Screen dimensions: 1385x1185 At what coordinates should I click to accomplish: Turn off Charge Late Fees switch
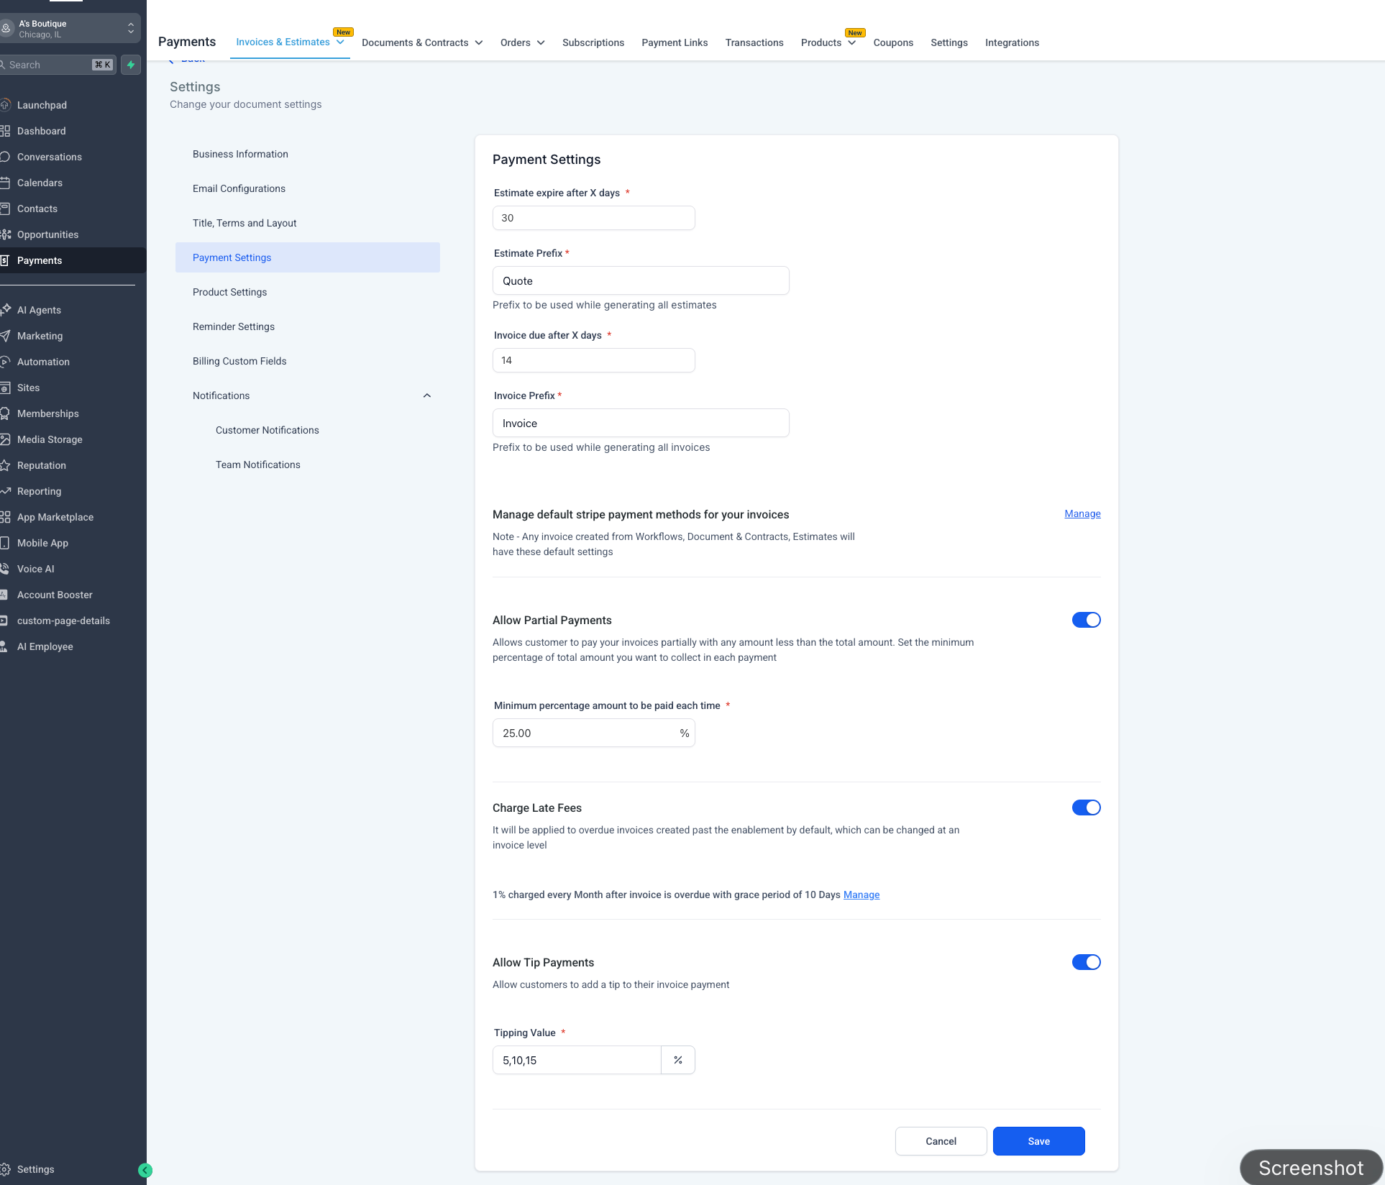(x=1086, y=807)
